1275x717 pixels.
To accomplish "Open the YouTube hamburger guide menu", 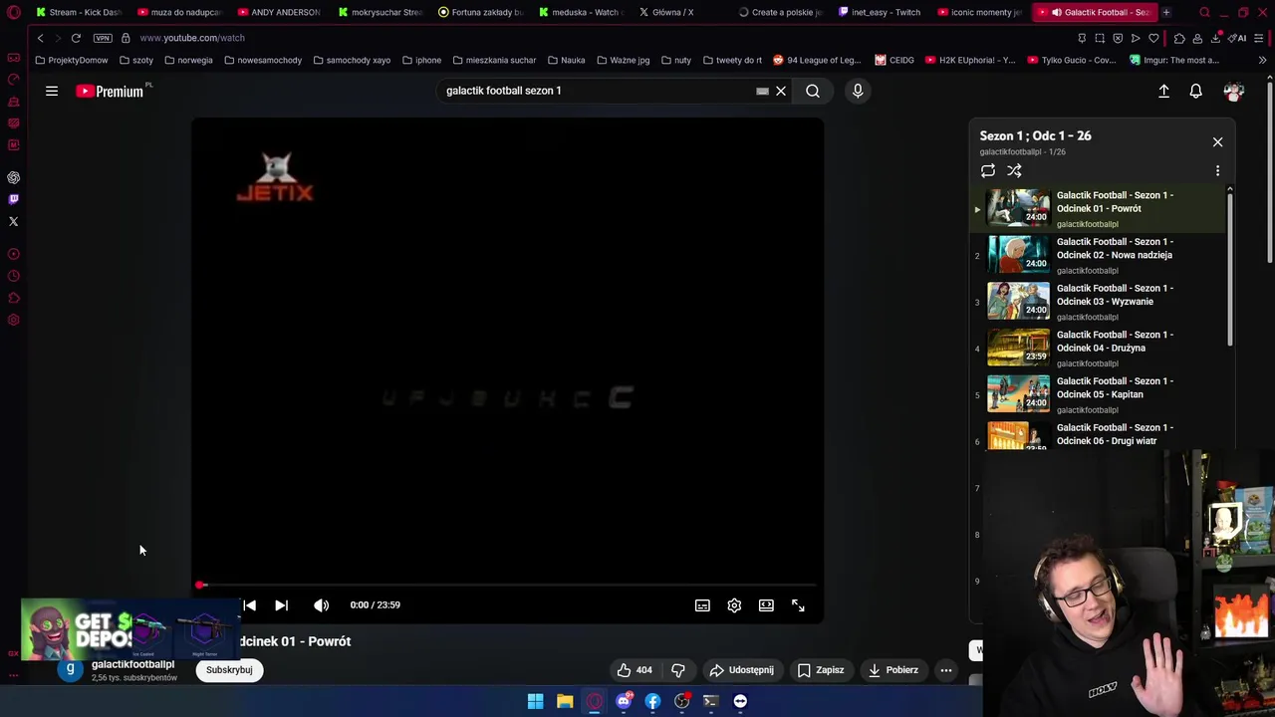I will 52,91.
